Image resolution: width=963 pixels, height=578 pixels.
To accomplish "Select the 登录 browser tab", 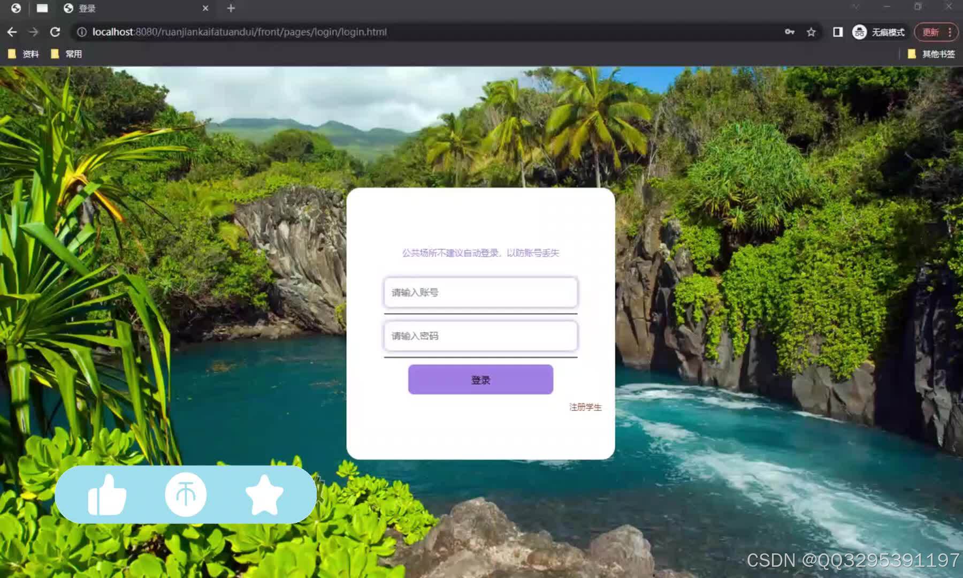I will pyautogui.click(x=136, y=8).
